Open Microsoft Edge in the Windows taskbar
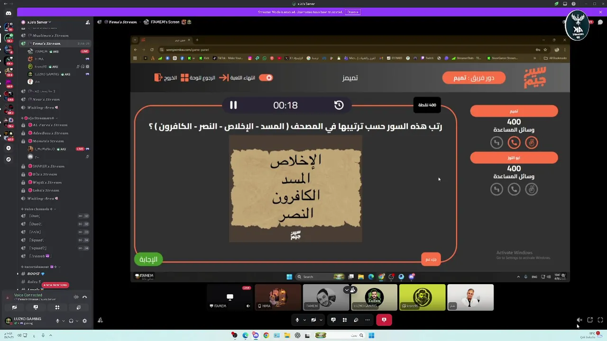 point(245,335)
